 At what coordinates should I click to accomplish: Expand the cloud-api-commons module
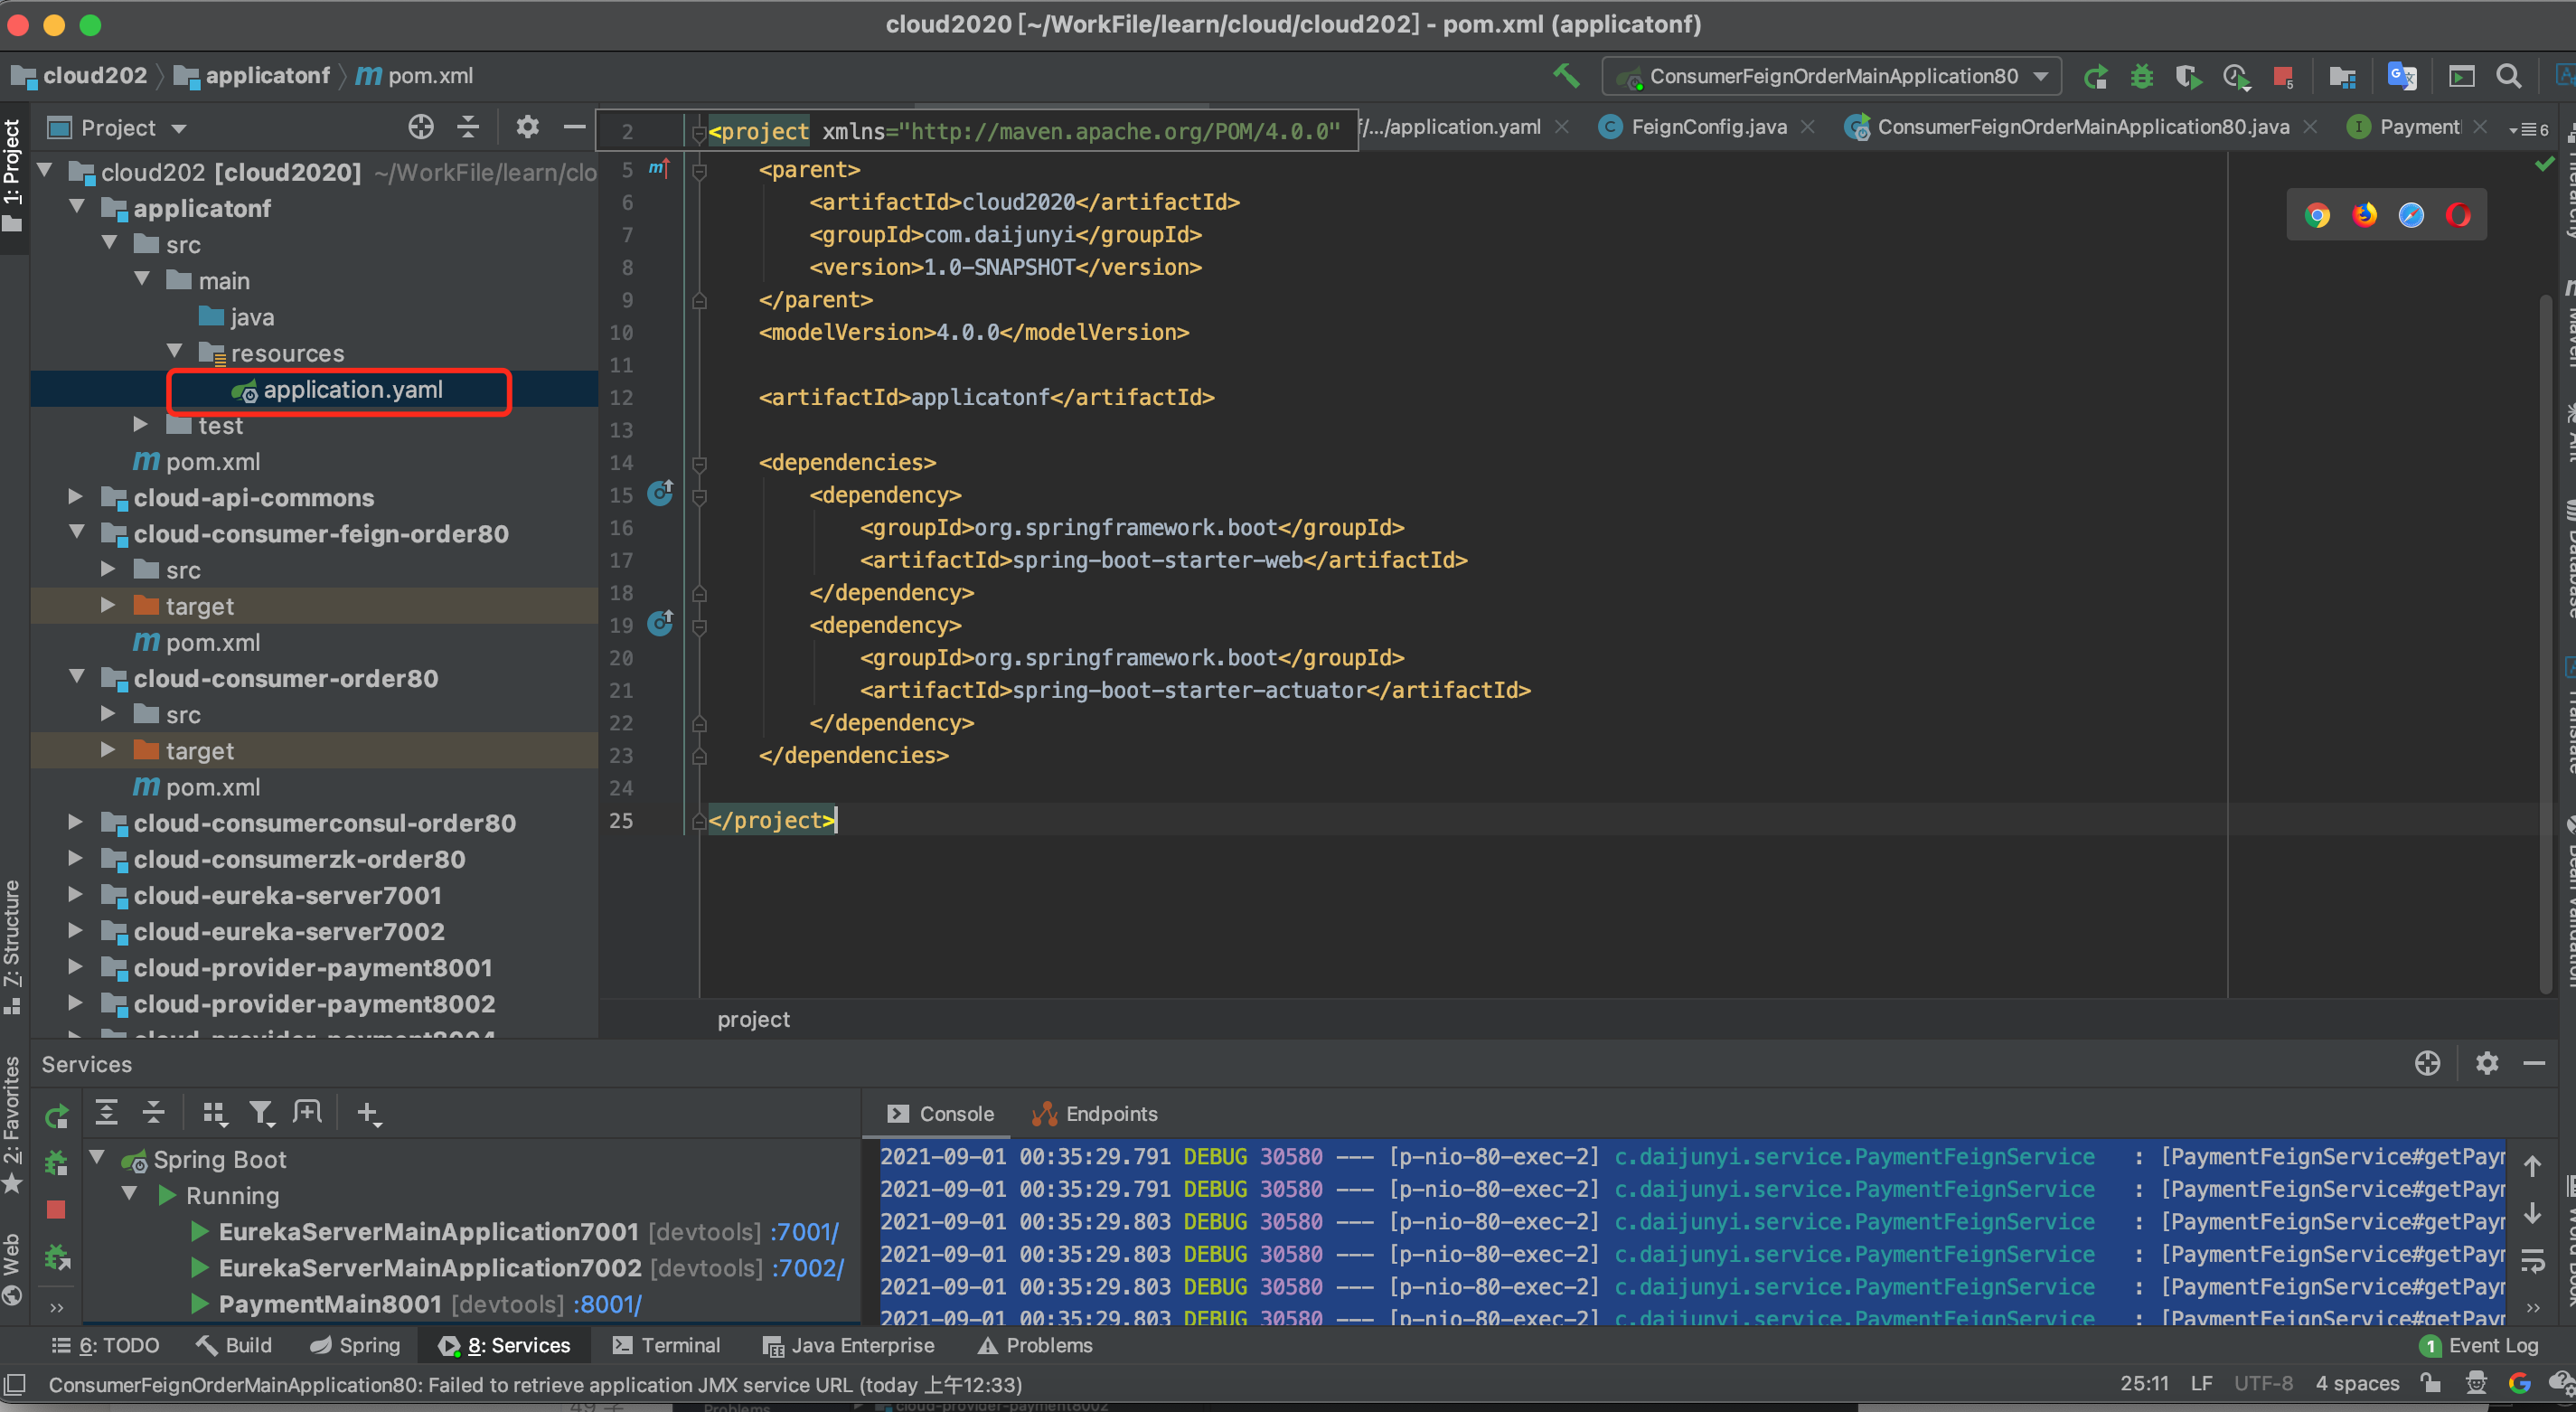click(x=75, y=496)
